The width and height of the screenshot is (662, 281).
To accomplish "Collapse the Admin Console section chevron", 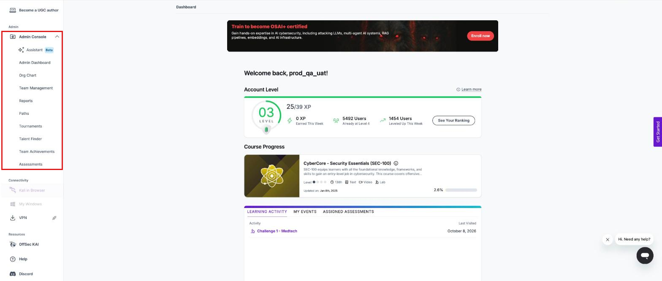I will point(57,37).
